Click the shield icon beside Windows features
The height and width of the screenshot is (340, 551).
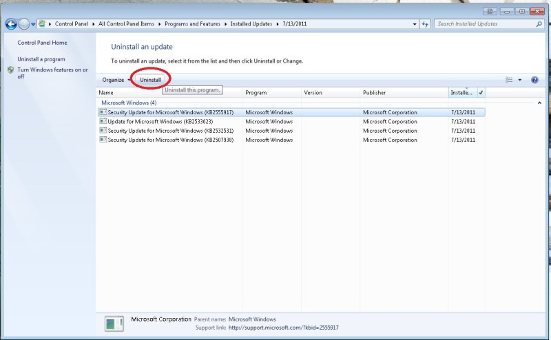point(10,70)
